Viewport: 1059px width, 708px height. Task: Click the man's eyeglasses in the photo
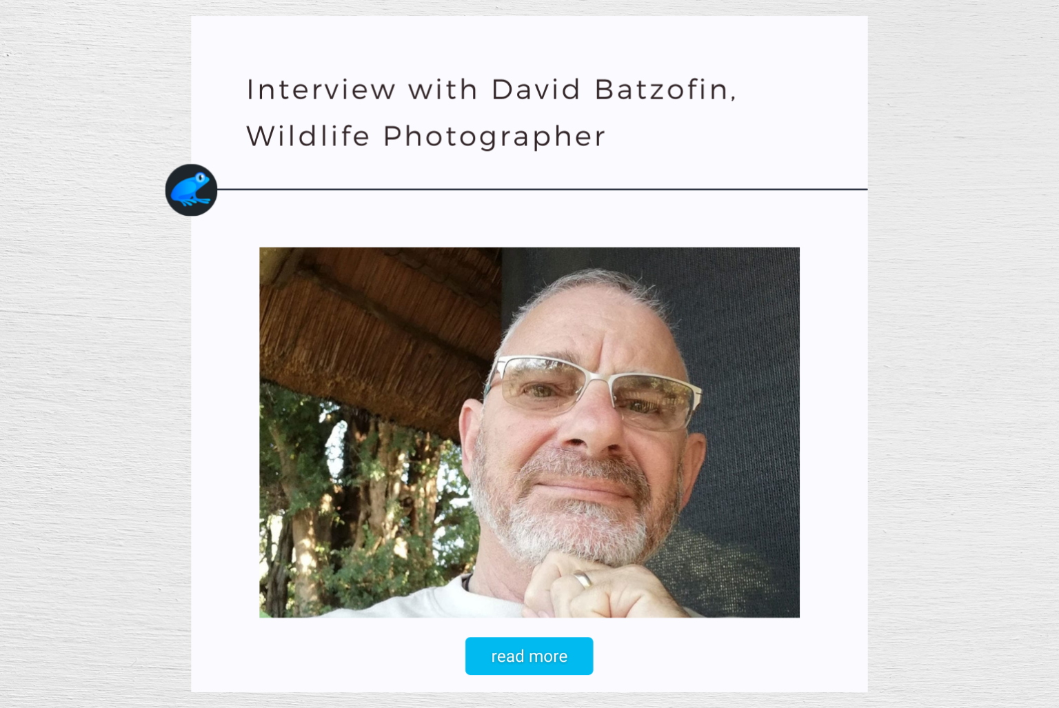pos(593,391)
